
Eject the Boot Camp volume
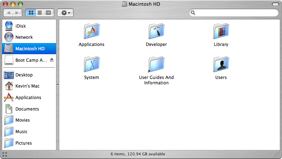pos(52,60)
